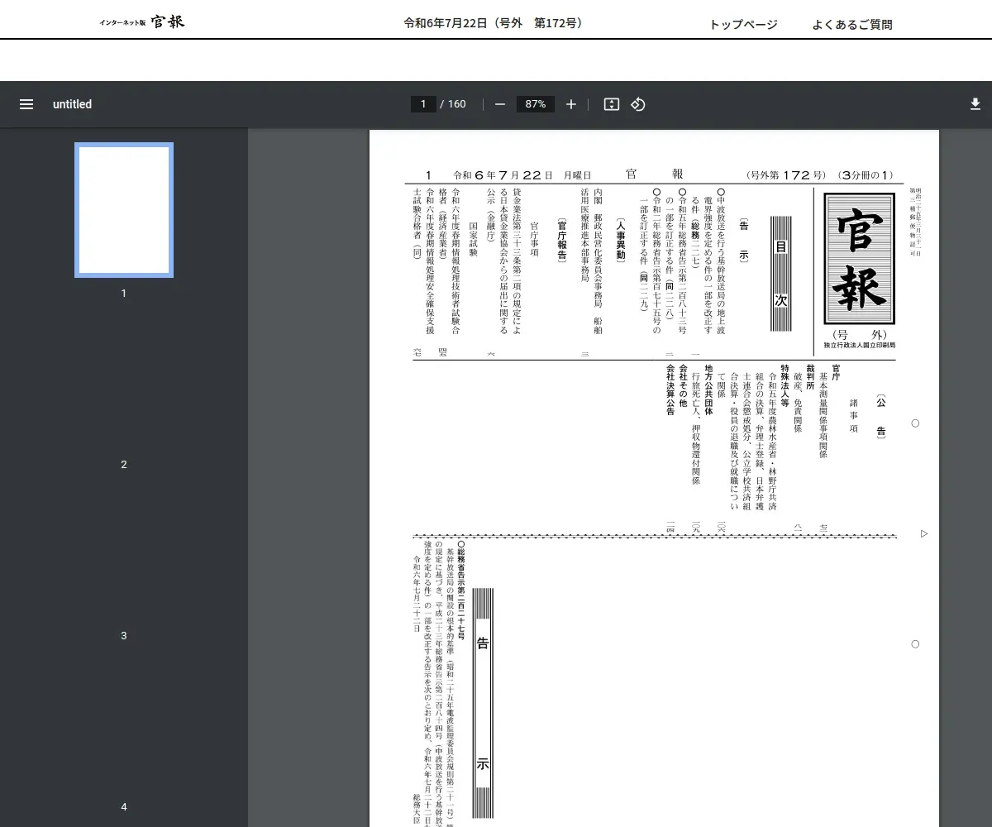This screenshot has height=827, width=992.
Task: Click the zoom in plus button
Action: click(571, 104)
